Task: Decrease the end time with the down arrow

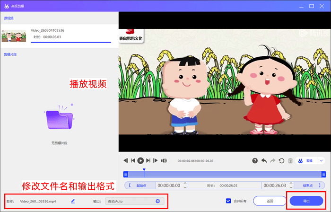Action: click(291, 187)
